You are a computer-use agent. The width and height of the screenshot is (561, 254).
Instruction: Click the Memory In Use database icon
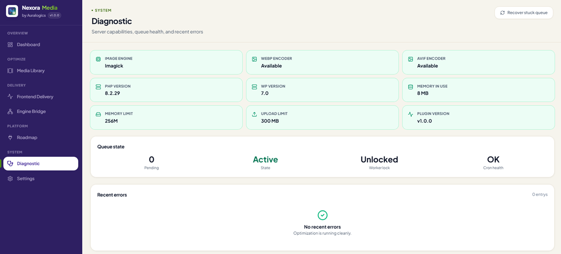click(x=411, y=87)
